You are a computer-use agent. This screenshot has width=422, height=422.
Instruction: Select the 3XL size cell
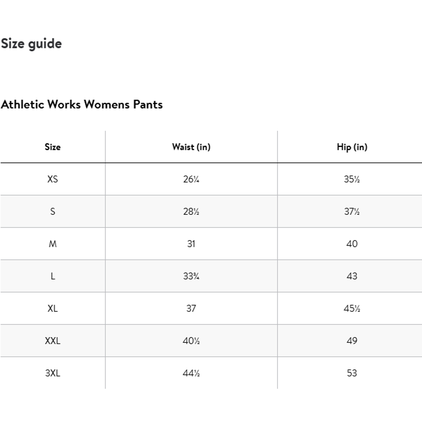[52, 373]
